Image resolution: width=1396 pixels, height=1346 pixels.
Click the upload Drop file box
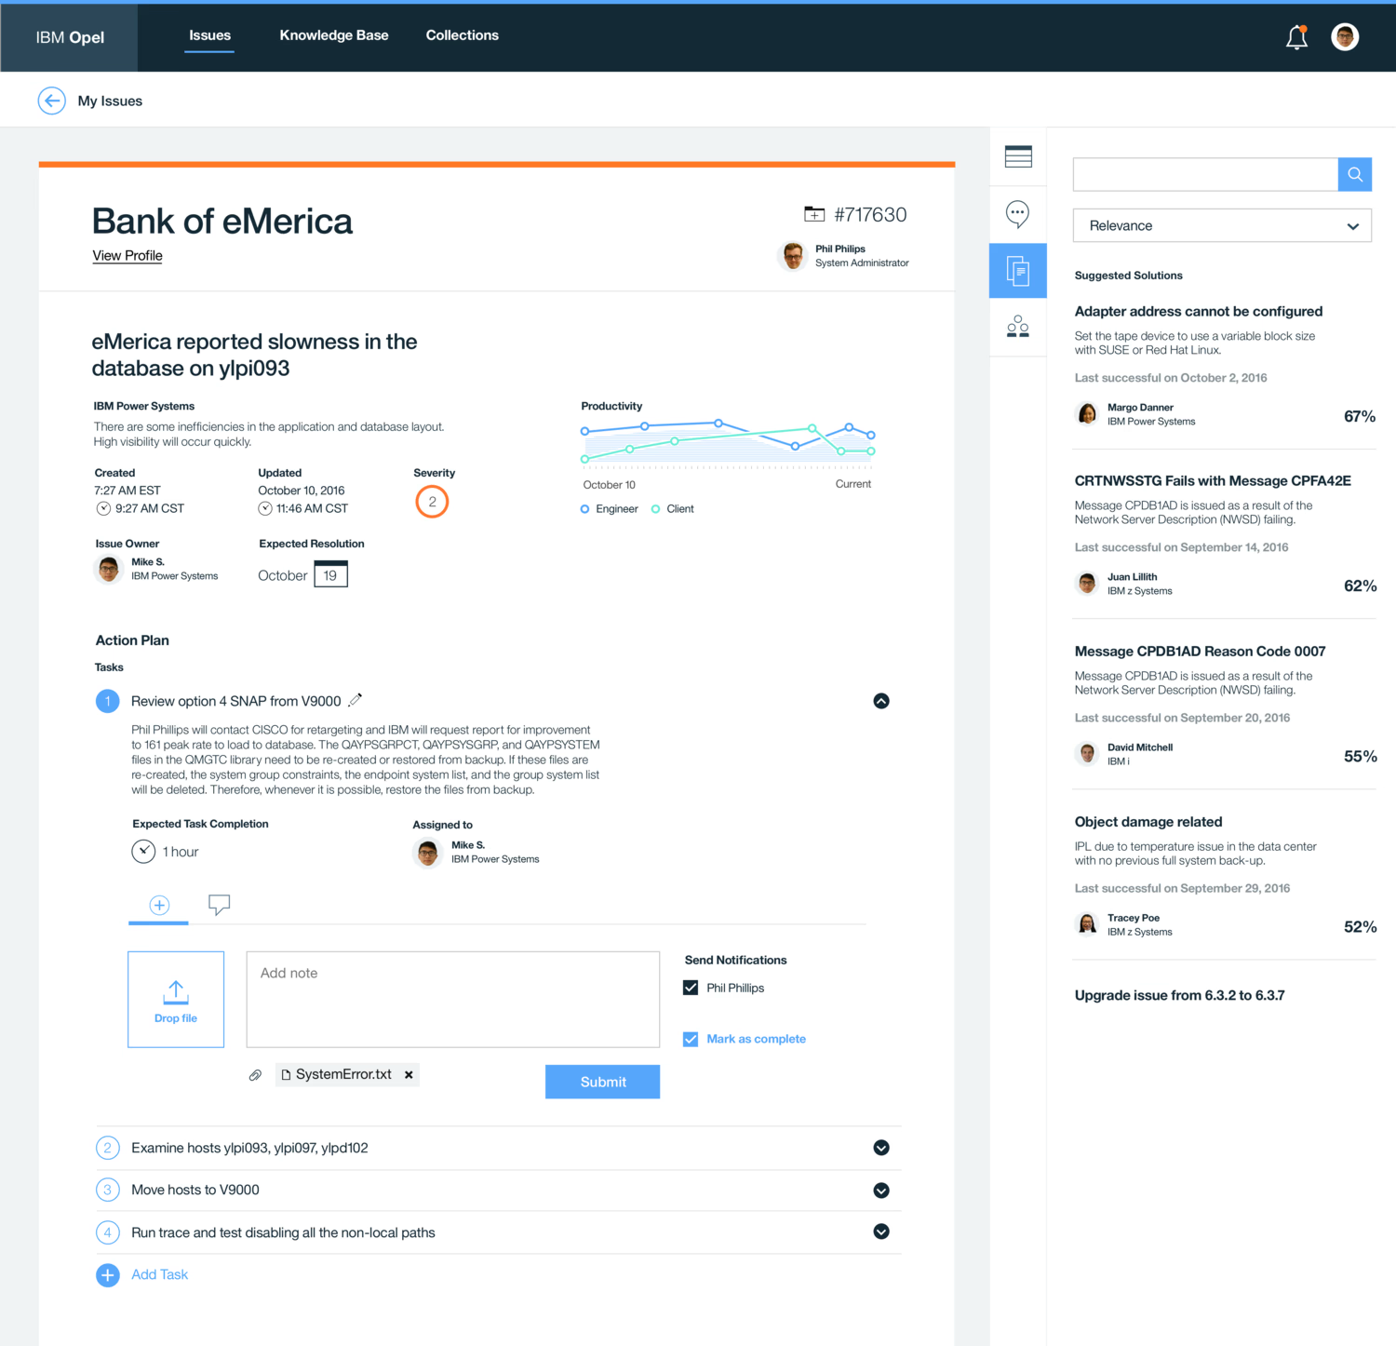pos(176,1000)
